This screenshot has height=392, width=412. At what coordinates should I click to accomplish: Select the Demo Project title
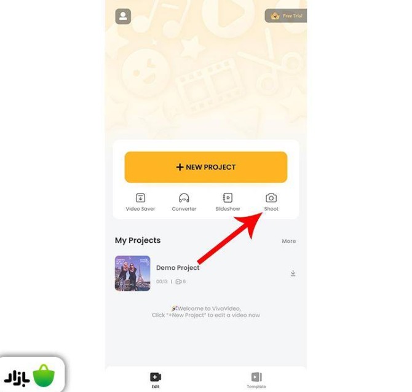178,267
